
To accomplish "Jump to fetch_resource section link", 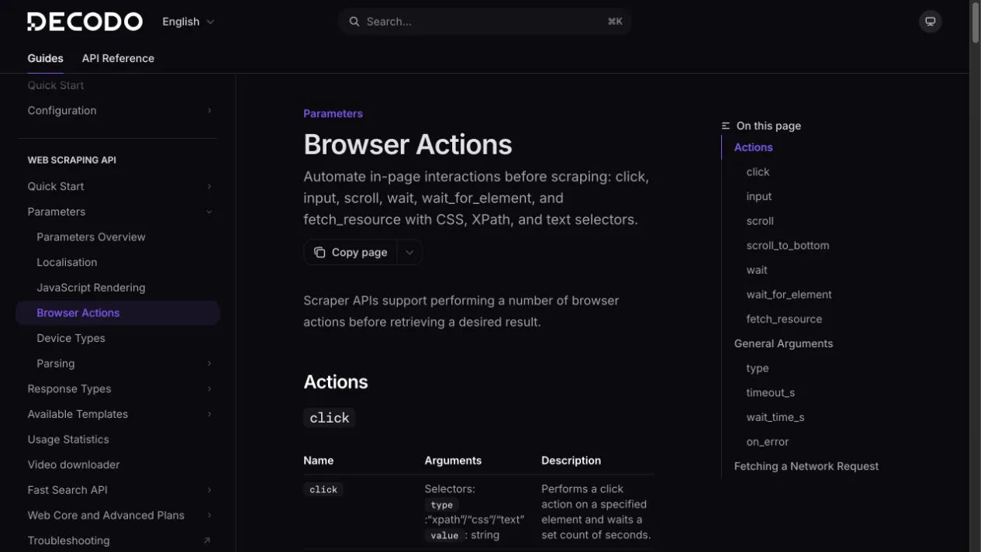I will pyautogui.click(x=784, y=319).
